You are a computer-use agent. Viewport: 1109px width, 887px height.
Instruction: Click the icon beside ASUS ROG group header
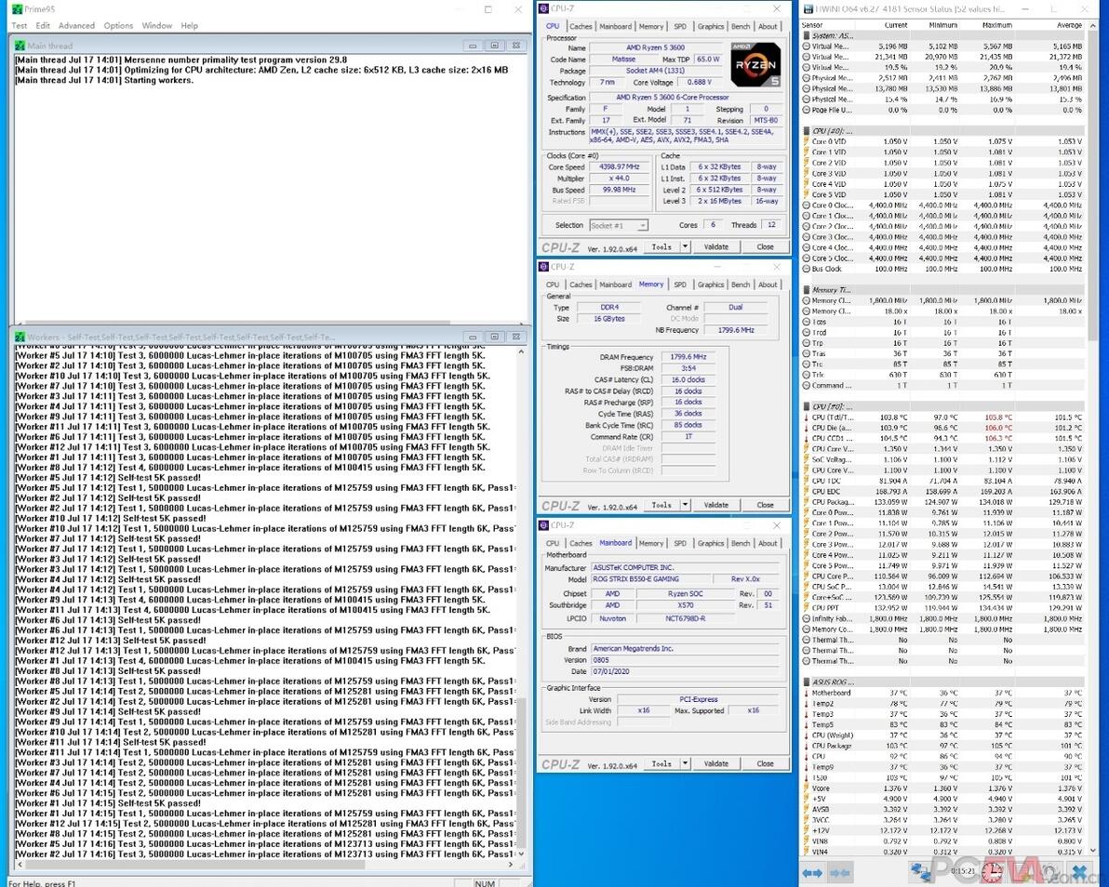(x=807, y=682)
